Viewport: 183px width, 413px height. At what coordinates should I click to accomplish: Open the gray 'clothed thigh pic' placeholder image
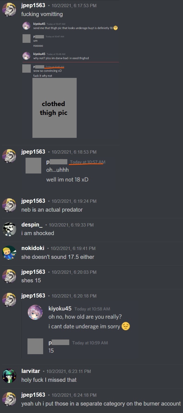click(54, 108)
